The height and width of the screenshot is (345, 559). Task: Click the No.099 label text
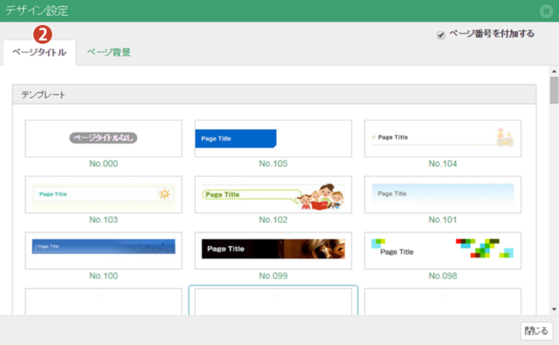(273, 276)
